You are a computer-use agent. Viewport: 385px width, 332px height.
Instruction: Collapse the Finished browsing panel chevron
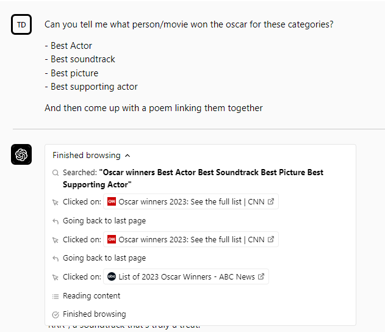tap(128, 156)
